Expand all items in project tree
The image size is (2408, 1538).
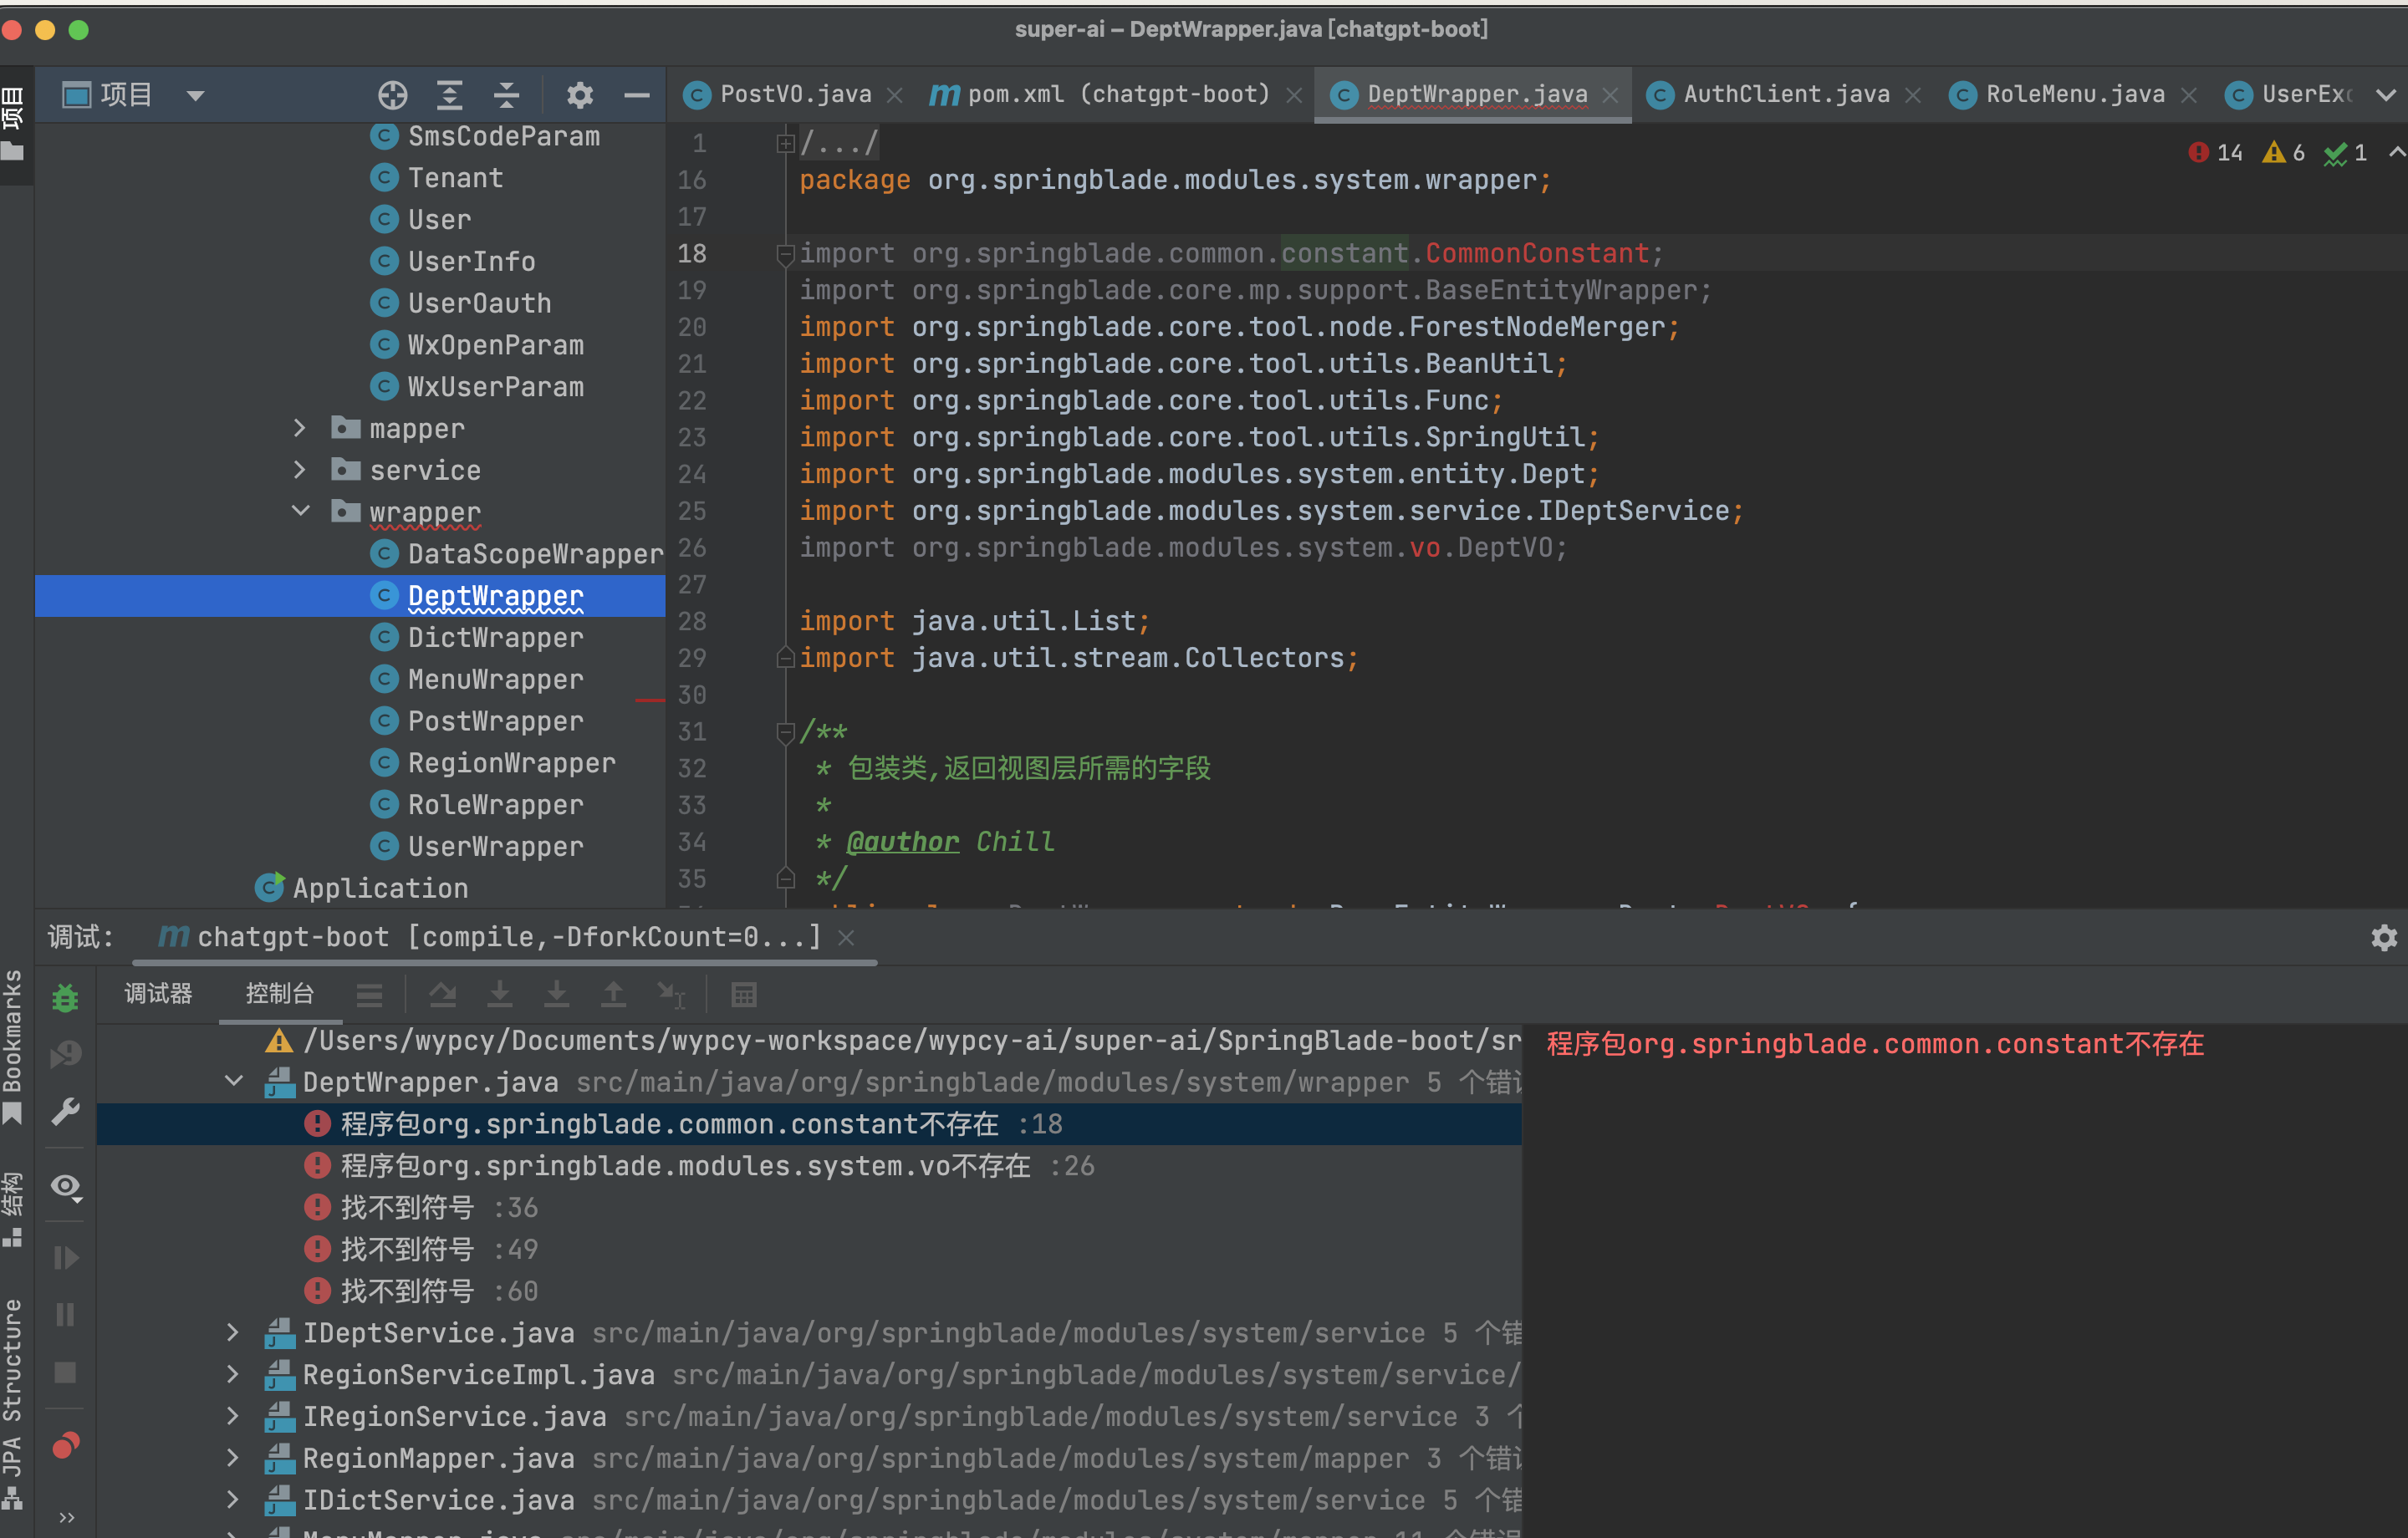450,95
